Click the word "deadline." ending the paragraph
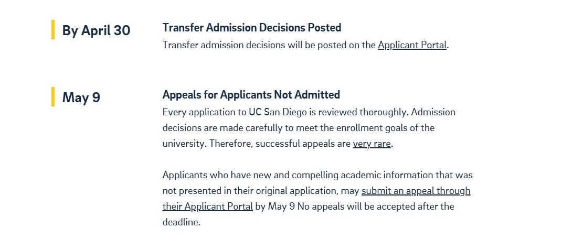The height and width of the screenshot is (250, 562). tap(182, 222)
